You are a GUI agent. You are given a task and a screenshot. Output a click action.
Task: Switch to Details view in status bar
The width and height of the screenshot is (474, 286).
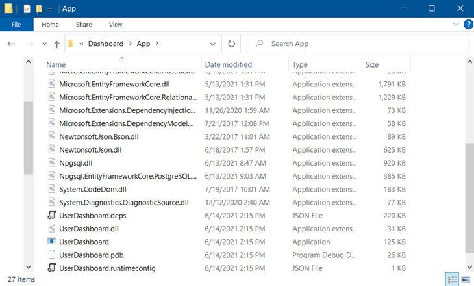(452, 279)
